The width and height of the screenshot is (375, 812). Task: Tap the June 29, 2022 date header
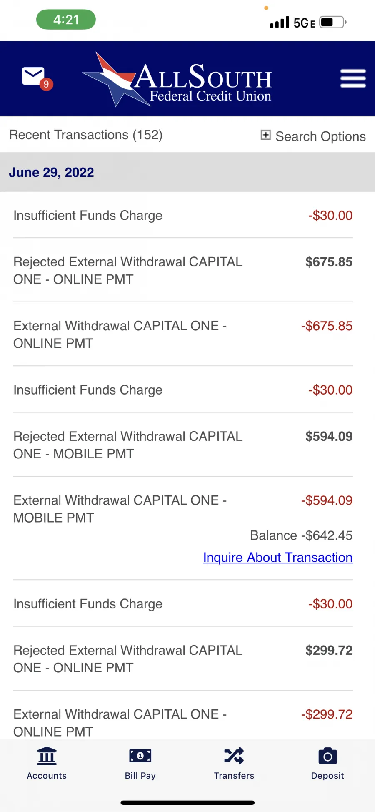pos(52,172)
